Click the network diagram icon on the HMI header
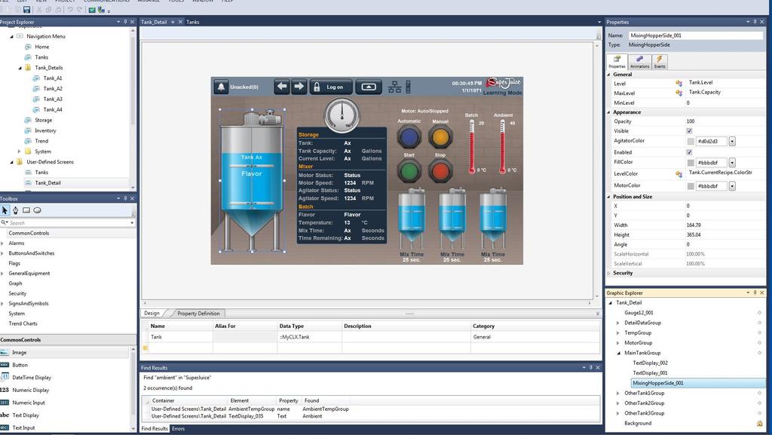This screenshot has width=772, height=435. pos(394,87)
